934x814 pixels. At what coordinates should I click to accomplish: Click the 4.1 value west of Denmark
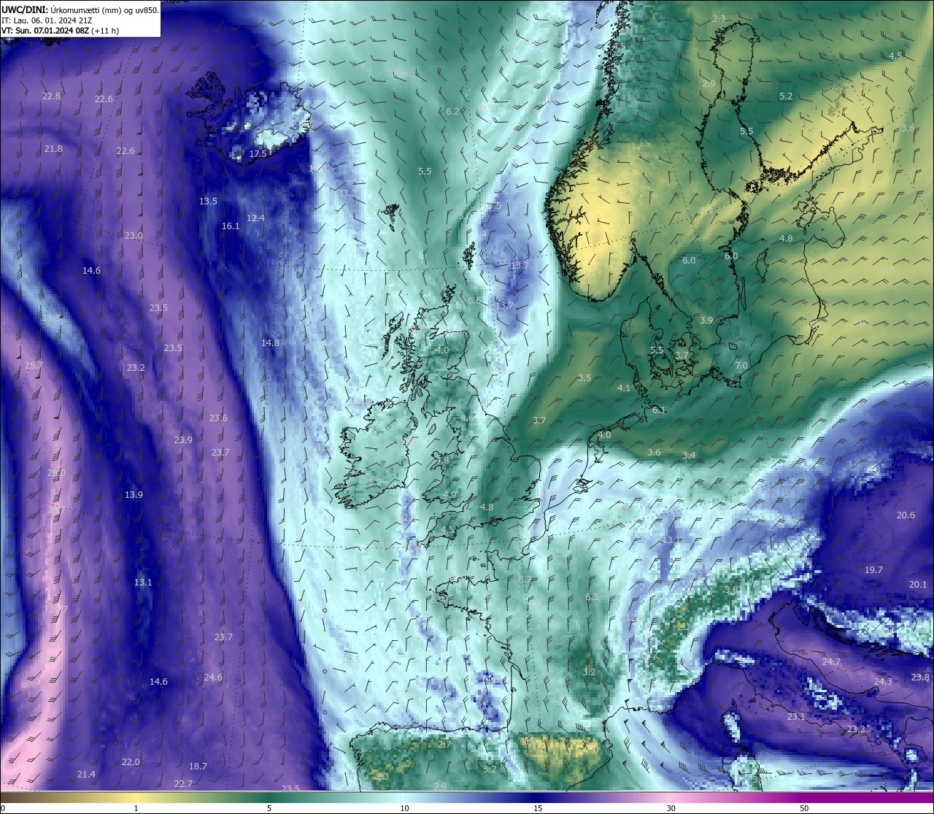click(624, 388)
